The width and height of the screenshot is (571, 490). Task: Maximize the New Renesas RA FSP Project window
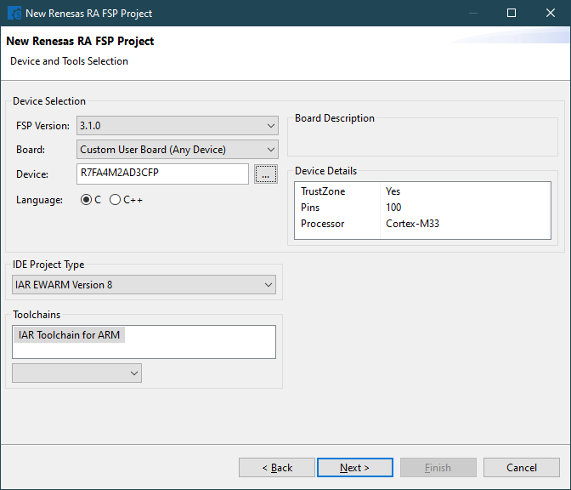coord(512,13)
